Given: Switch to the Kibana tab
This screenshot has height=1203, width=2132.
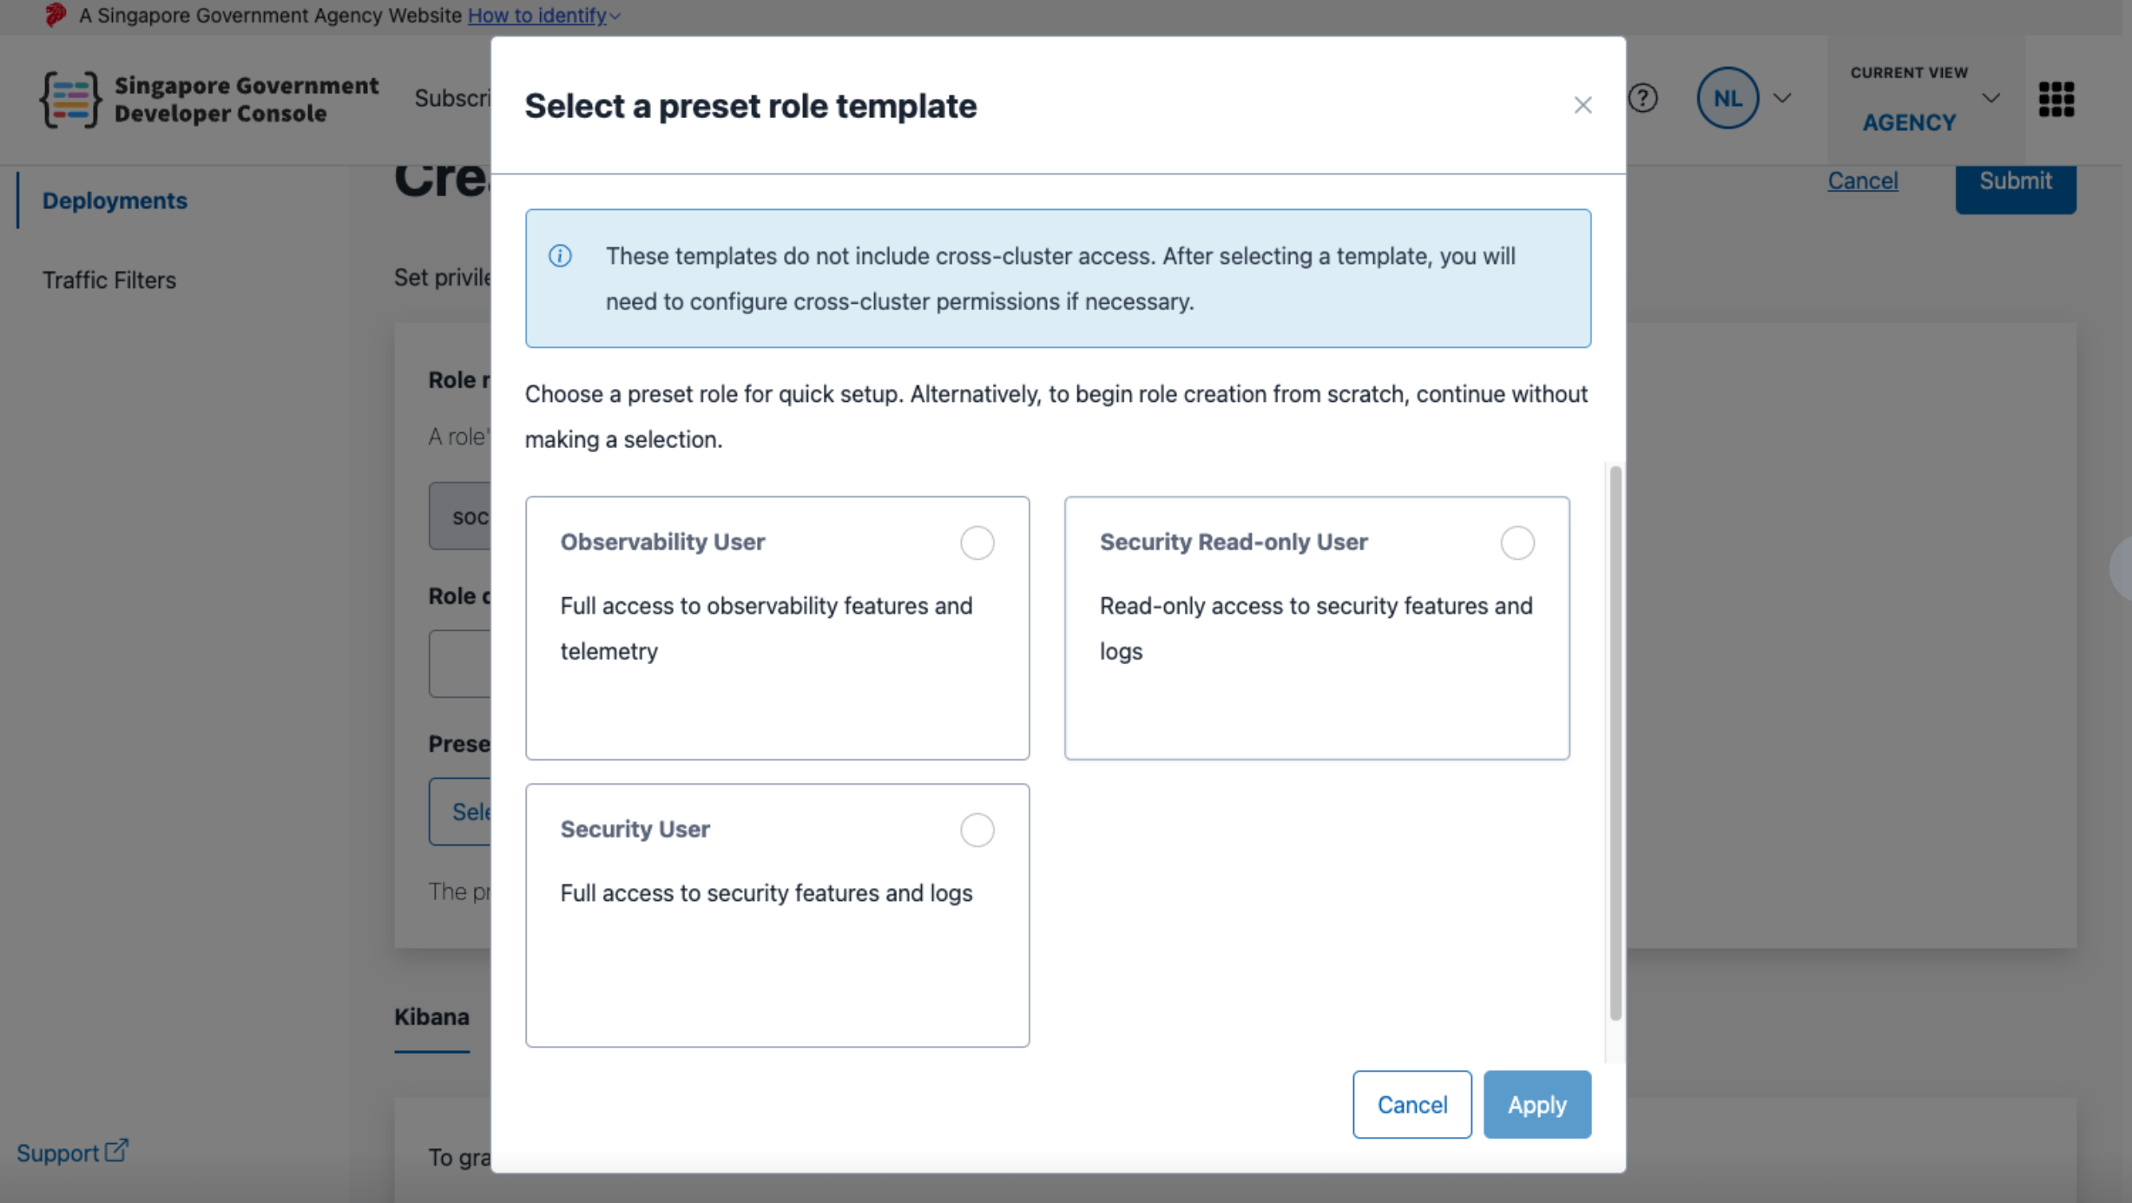Looking at the screenshot, I should pyautogui.click(x=431, y=1016).
